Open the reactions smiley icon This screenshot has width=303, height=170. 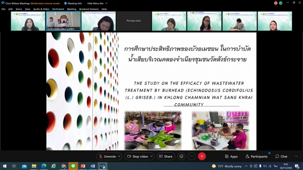(x=182, y=156)
